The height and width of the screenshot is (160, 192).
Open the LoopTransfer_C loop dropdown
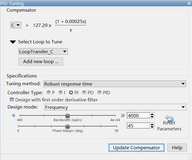43,52
